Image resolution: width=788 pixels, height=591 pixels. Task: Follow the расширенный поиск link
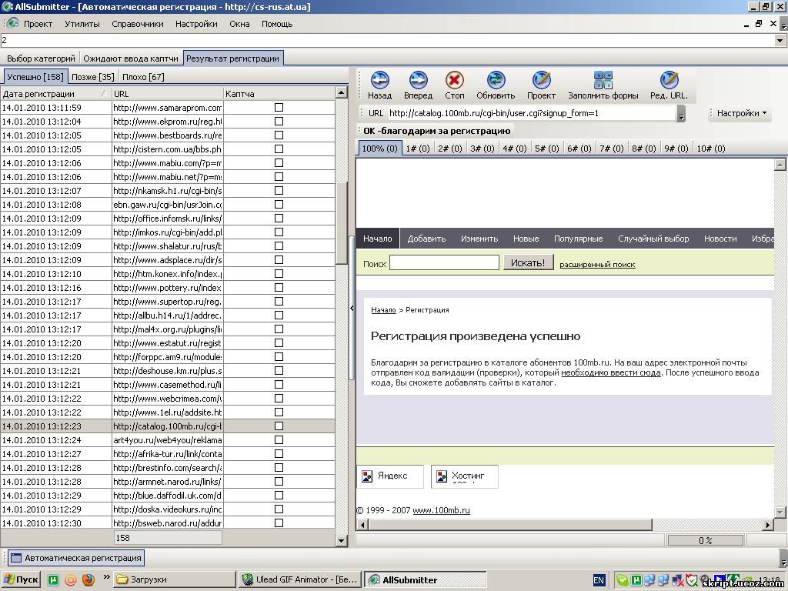pos(597,264)
